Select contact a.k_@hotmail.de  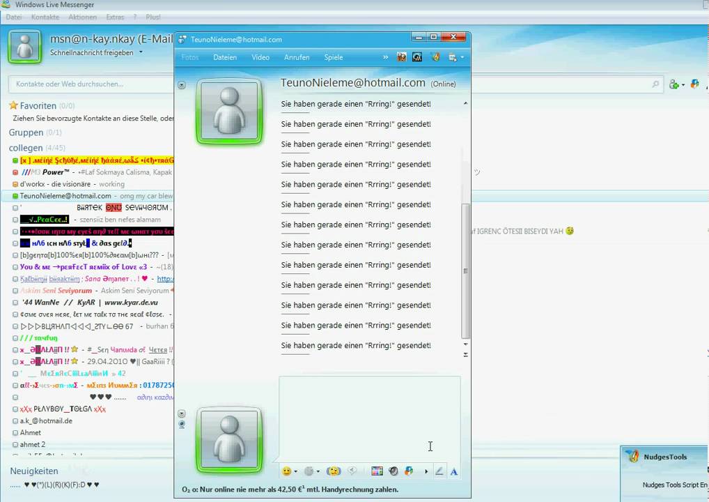(46, 421)
